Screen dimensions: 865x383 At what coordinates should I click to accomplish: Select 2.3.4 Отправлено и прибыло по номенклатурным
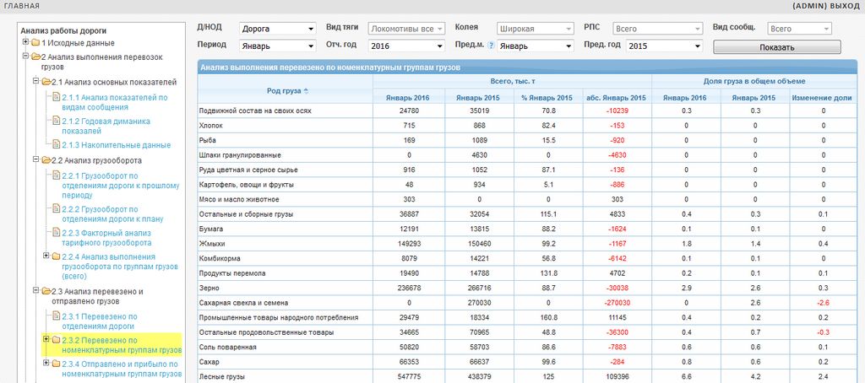click(122, 369)
